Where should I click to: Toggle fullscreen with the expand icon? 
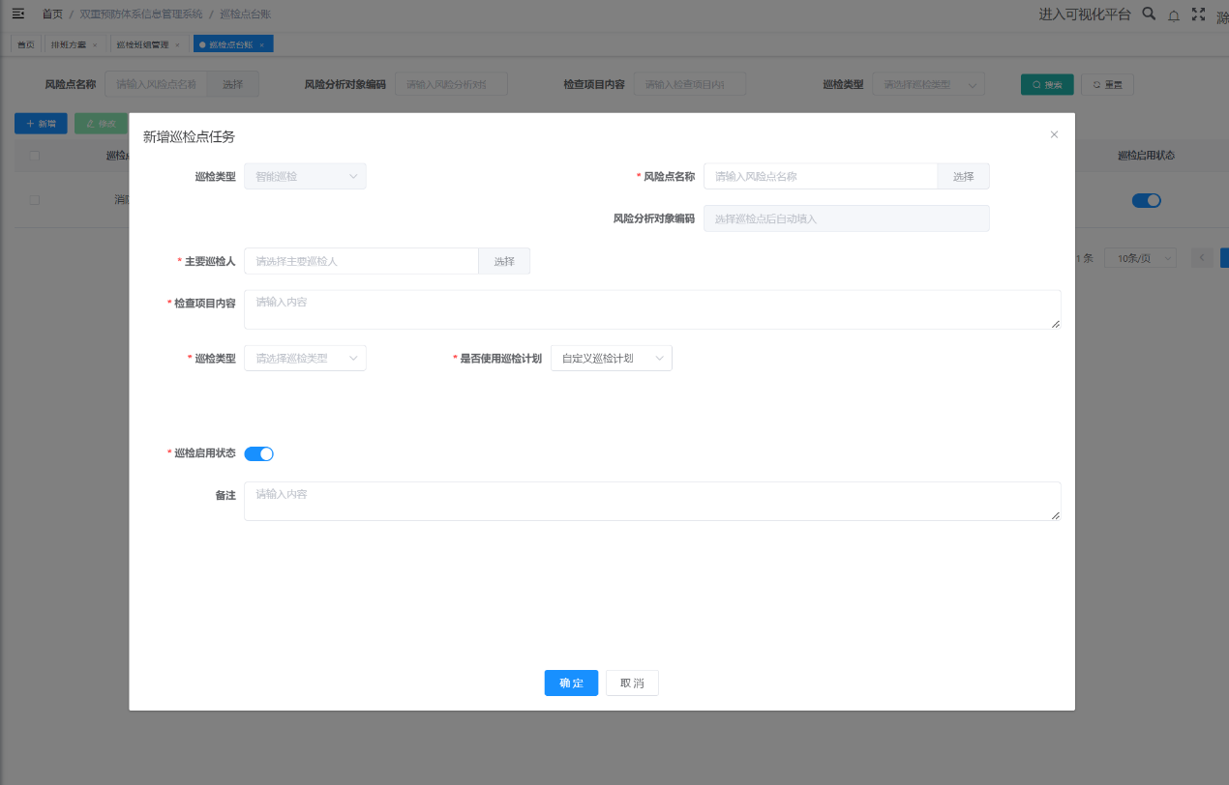pyautogui.click(x=1198, y=15)
